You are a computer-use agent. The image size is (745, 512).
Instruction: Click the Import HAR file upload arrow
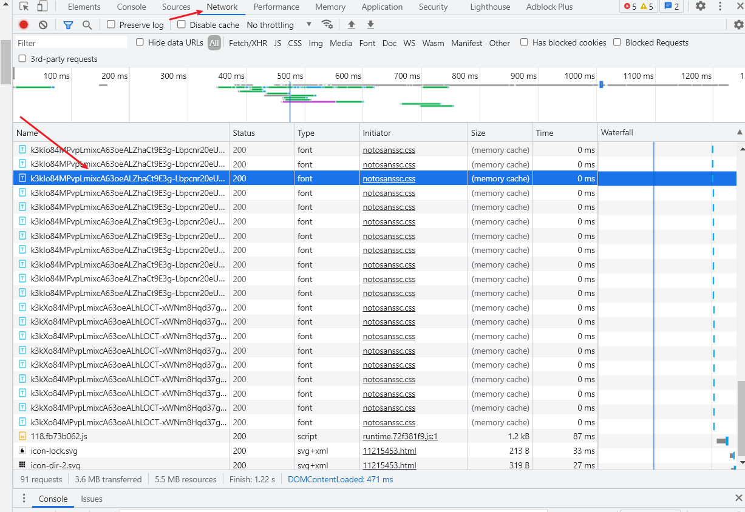352,25
